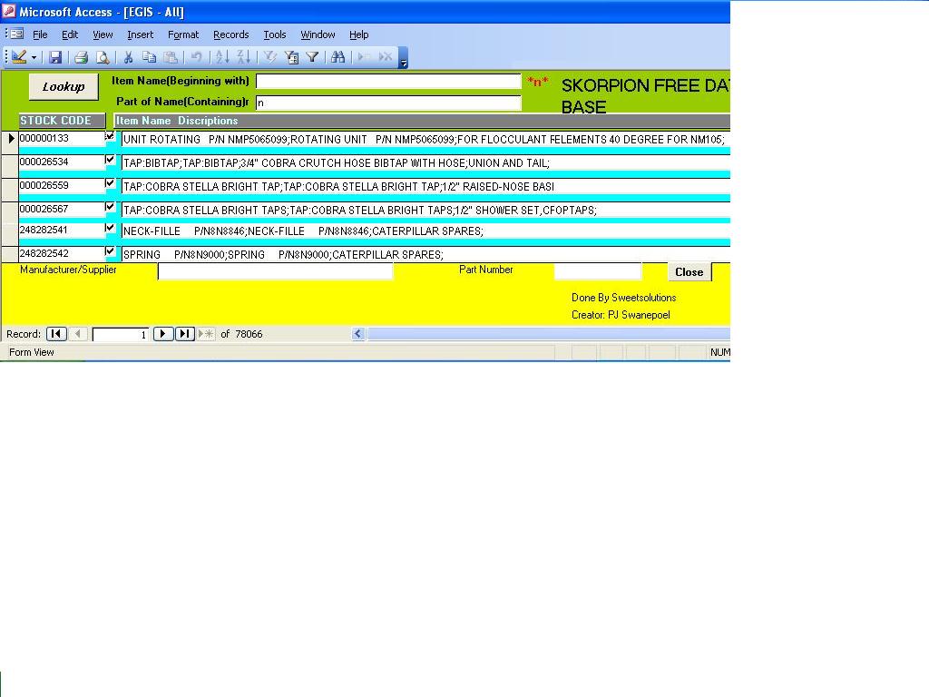This screenshot has height=697, width=929.
Task: Toggle checkbox for stock code 000026534
Action: 110,160
